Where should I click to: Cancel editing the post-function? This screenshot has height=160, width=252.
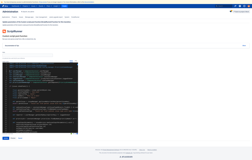20,138
